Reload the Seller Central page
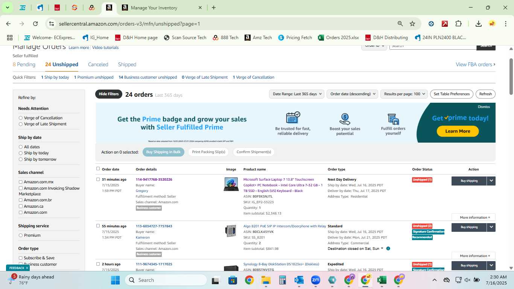 click(35, 24)
